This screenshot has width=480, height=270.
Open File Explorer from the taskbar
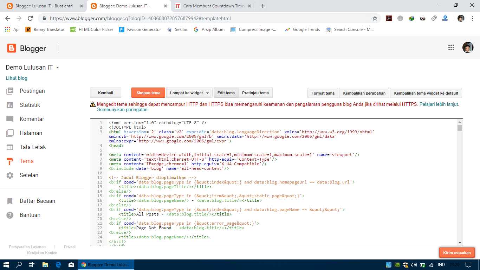(x=45, y=265)
